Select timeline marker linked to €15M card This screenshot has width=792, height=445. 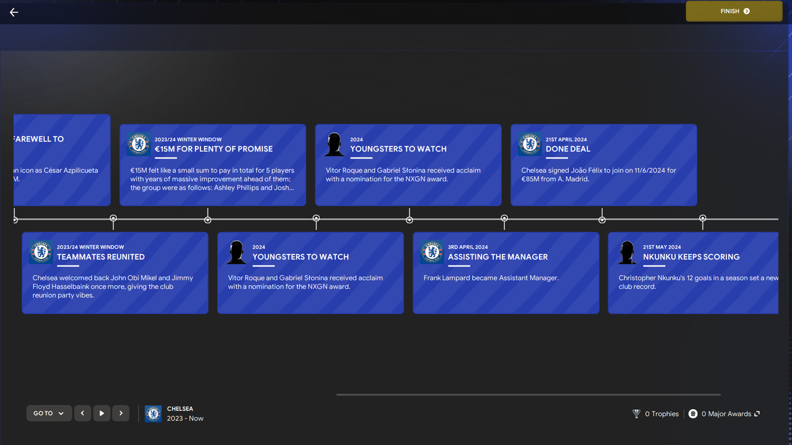tap(208, 219)
